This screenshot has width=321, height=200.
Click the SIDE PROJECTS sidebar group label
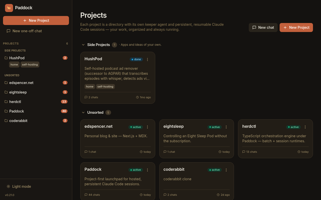click(x=15, y=50)
